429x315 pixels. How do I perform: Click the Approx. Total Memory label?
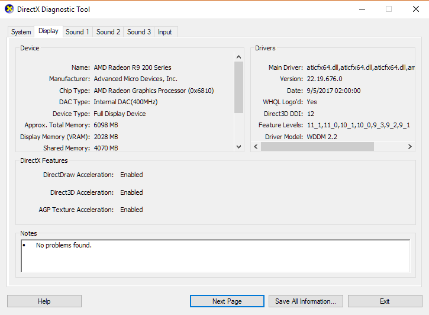point(57,125)
